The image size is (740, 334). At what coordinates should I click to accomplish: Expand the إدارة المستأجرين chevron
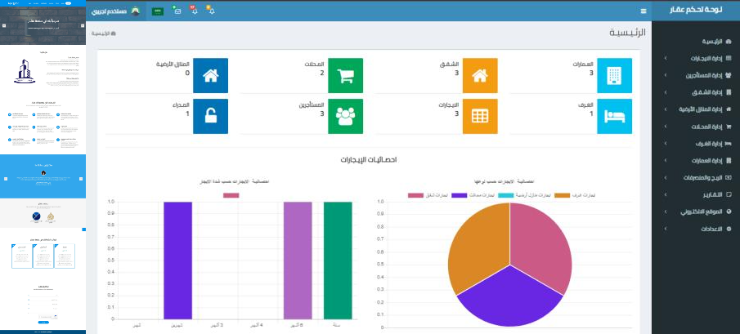coord(666,75)
